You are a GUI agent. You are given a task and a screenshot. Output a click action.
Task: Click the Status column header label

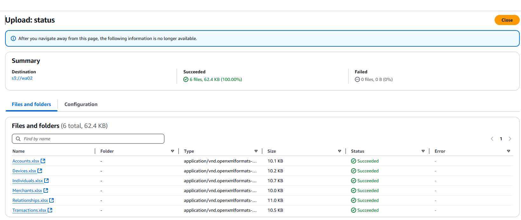click(358, 151)
